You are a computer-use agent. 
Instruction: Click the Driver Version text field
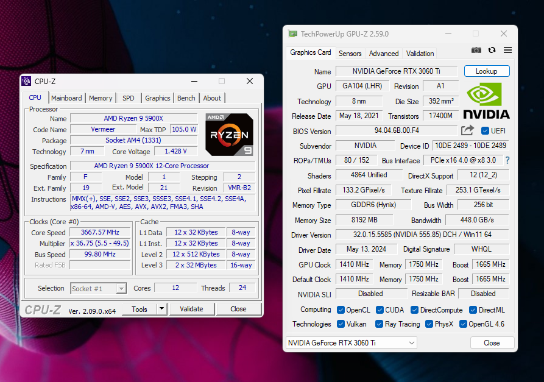click(x=422, y=235)
